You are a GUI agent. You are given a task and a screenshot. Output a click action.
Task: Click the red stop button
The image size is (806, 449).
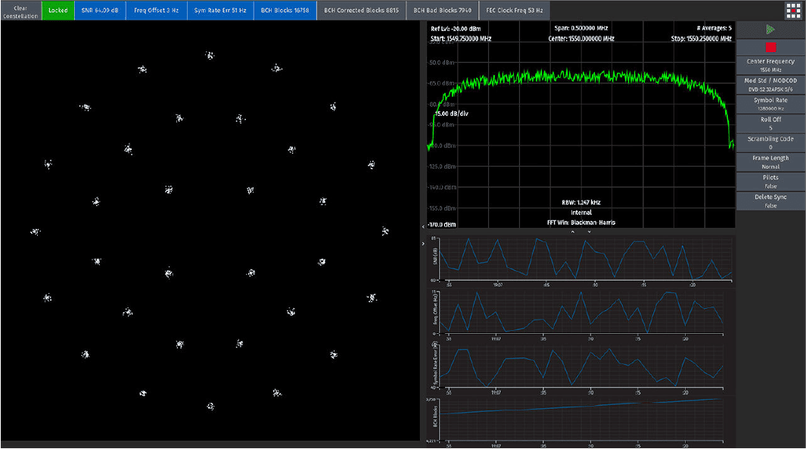770,47
